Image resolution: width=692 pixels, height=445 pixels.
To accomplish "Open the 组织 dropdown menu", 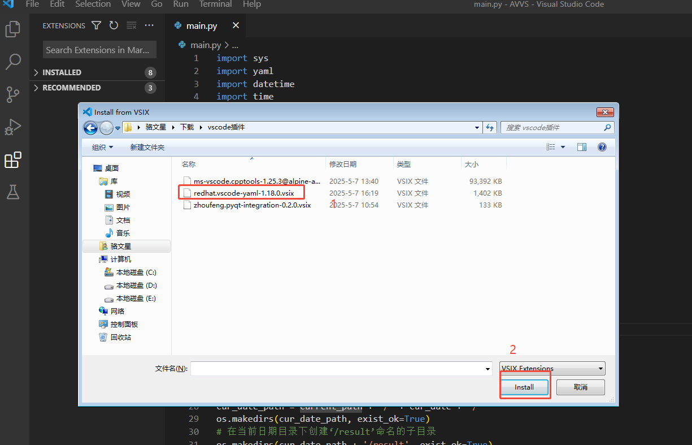I will point(102,147).
